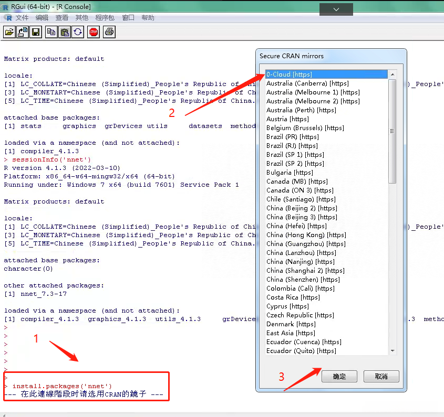Select Cyprus [https] mirror

click(326, 306)
